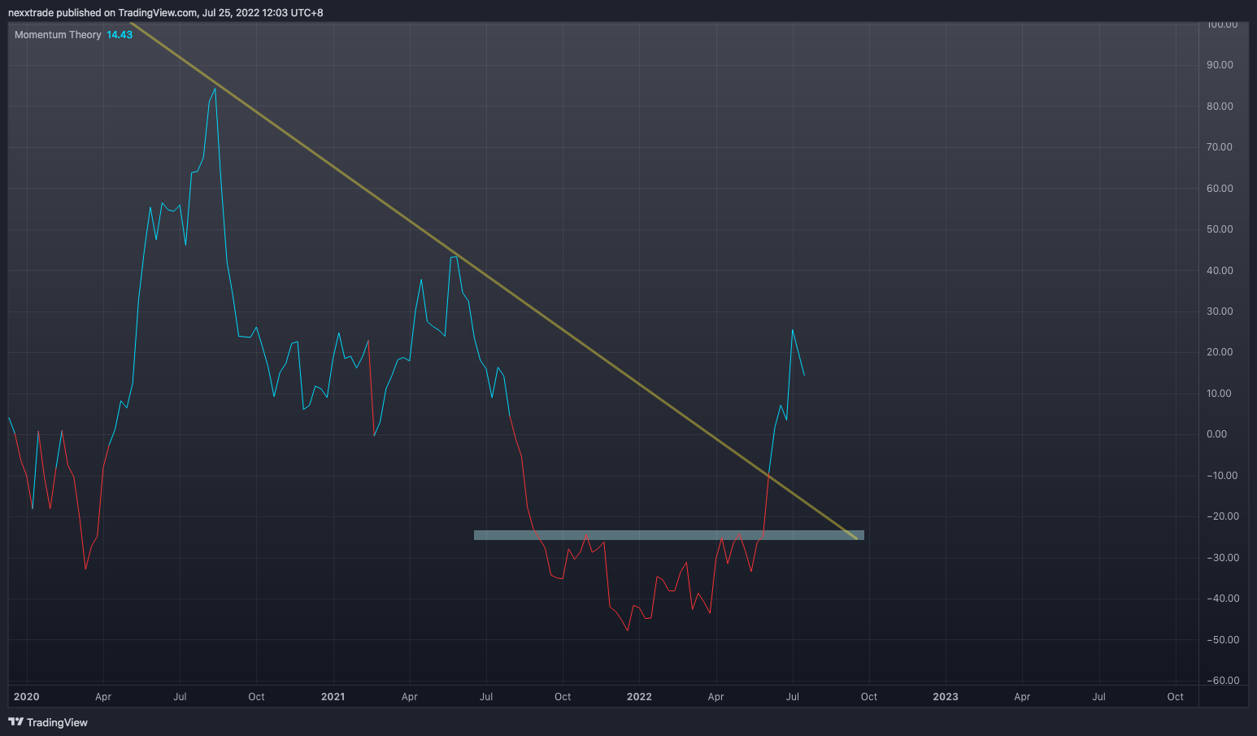Click the 80.00 price scale label
Screen dimensions: 1257x736
tap(1220, 107)
